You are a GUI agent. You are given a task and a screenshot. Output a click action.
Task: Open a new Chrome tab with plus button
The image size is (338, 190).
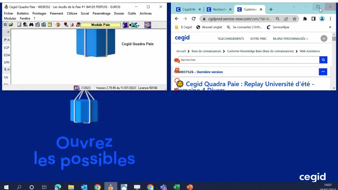271,9
